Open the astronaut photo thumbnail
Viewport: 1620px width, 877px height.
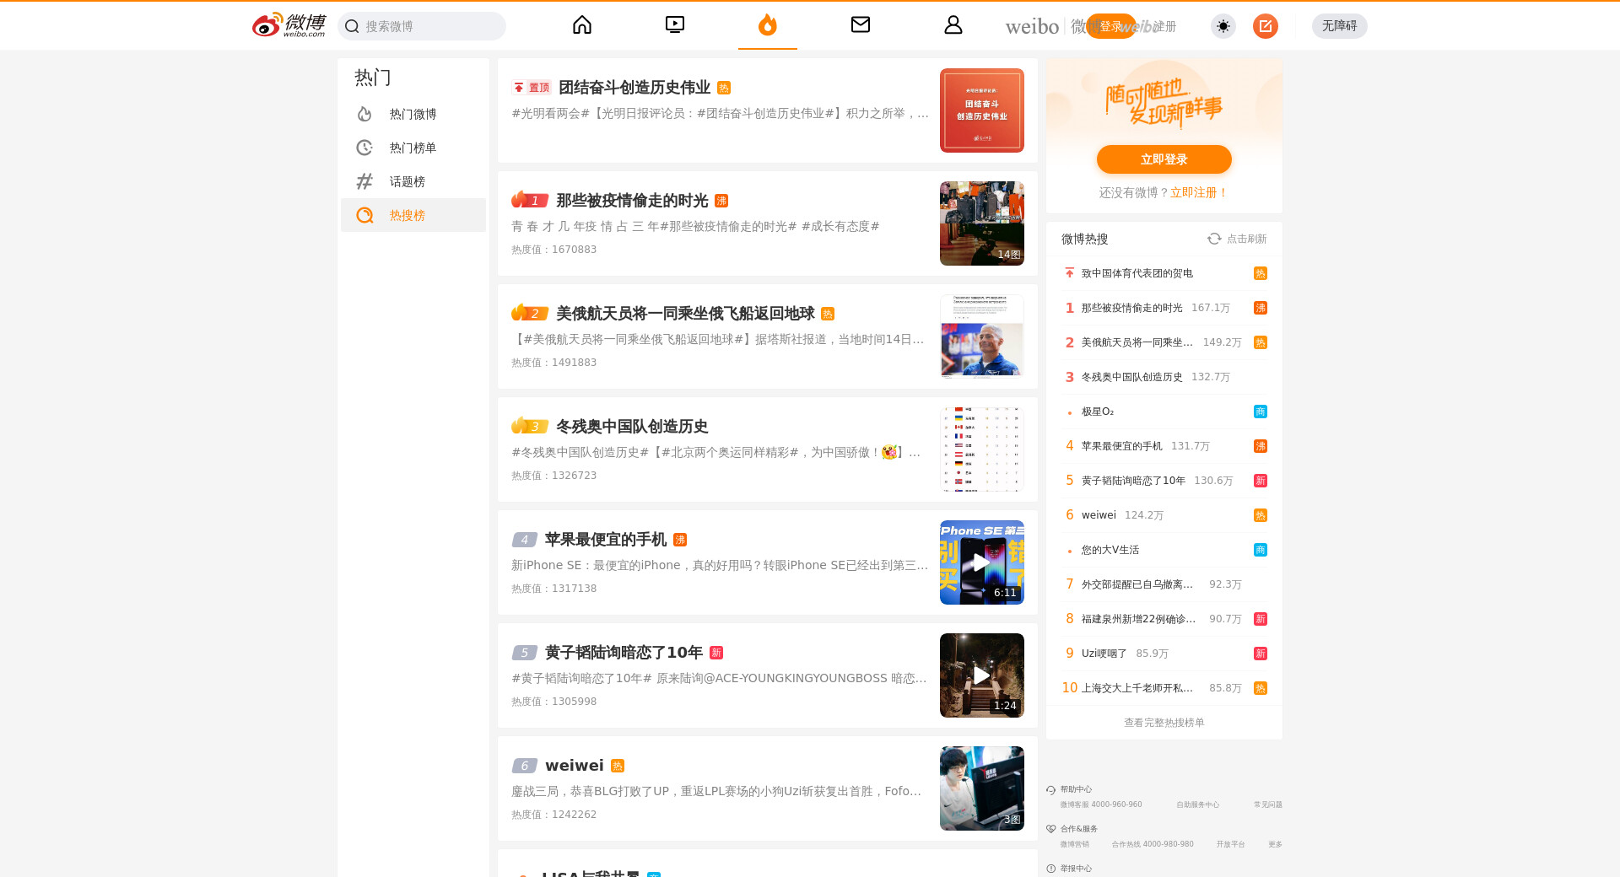982,336
